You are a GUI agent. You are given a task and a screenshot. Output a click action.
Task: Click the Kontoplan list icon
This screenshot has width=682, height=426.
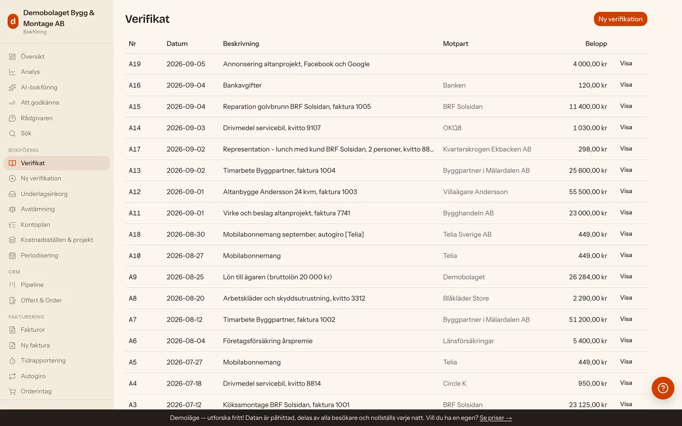click(12, 225)
